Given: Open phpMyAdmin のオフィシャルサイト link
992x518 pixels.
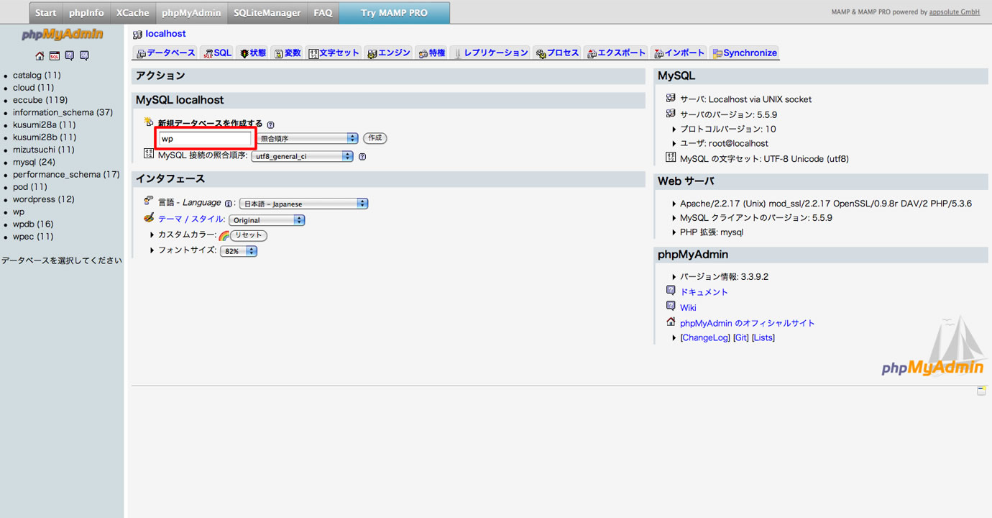Looking at the screenshot, I should 748,323.
